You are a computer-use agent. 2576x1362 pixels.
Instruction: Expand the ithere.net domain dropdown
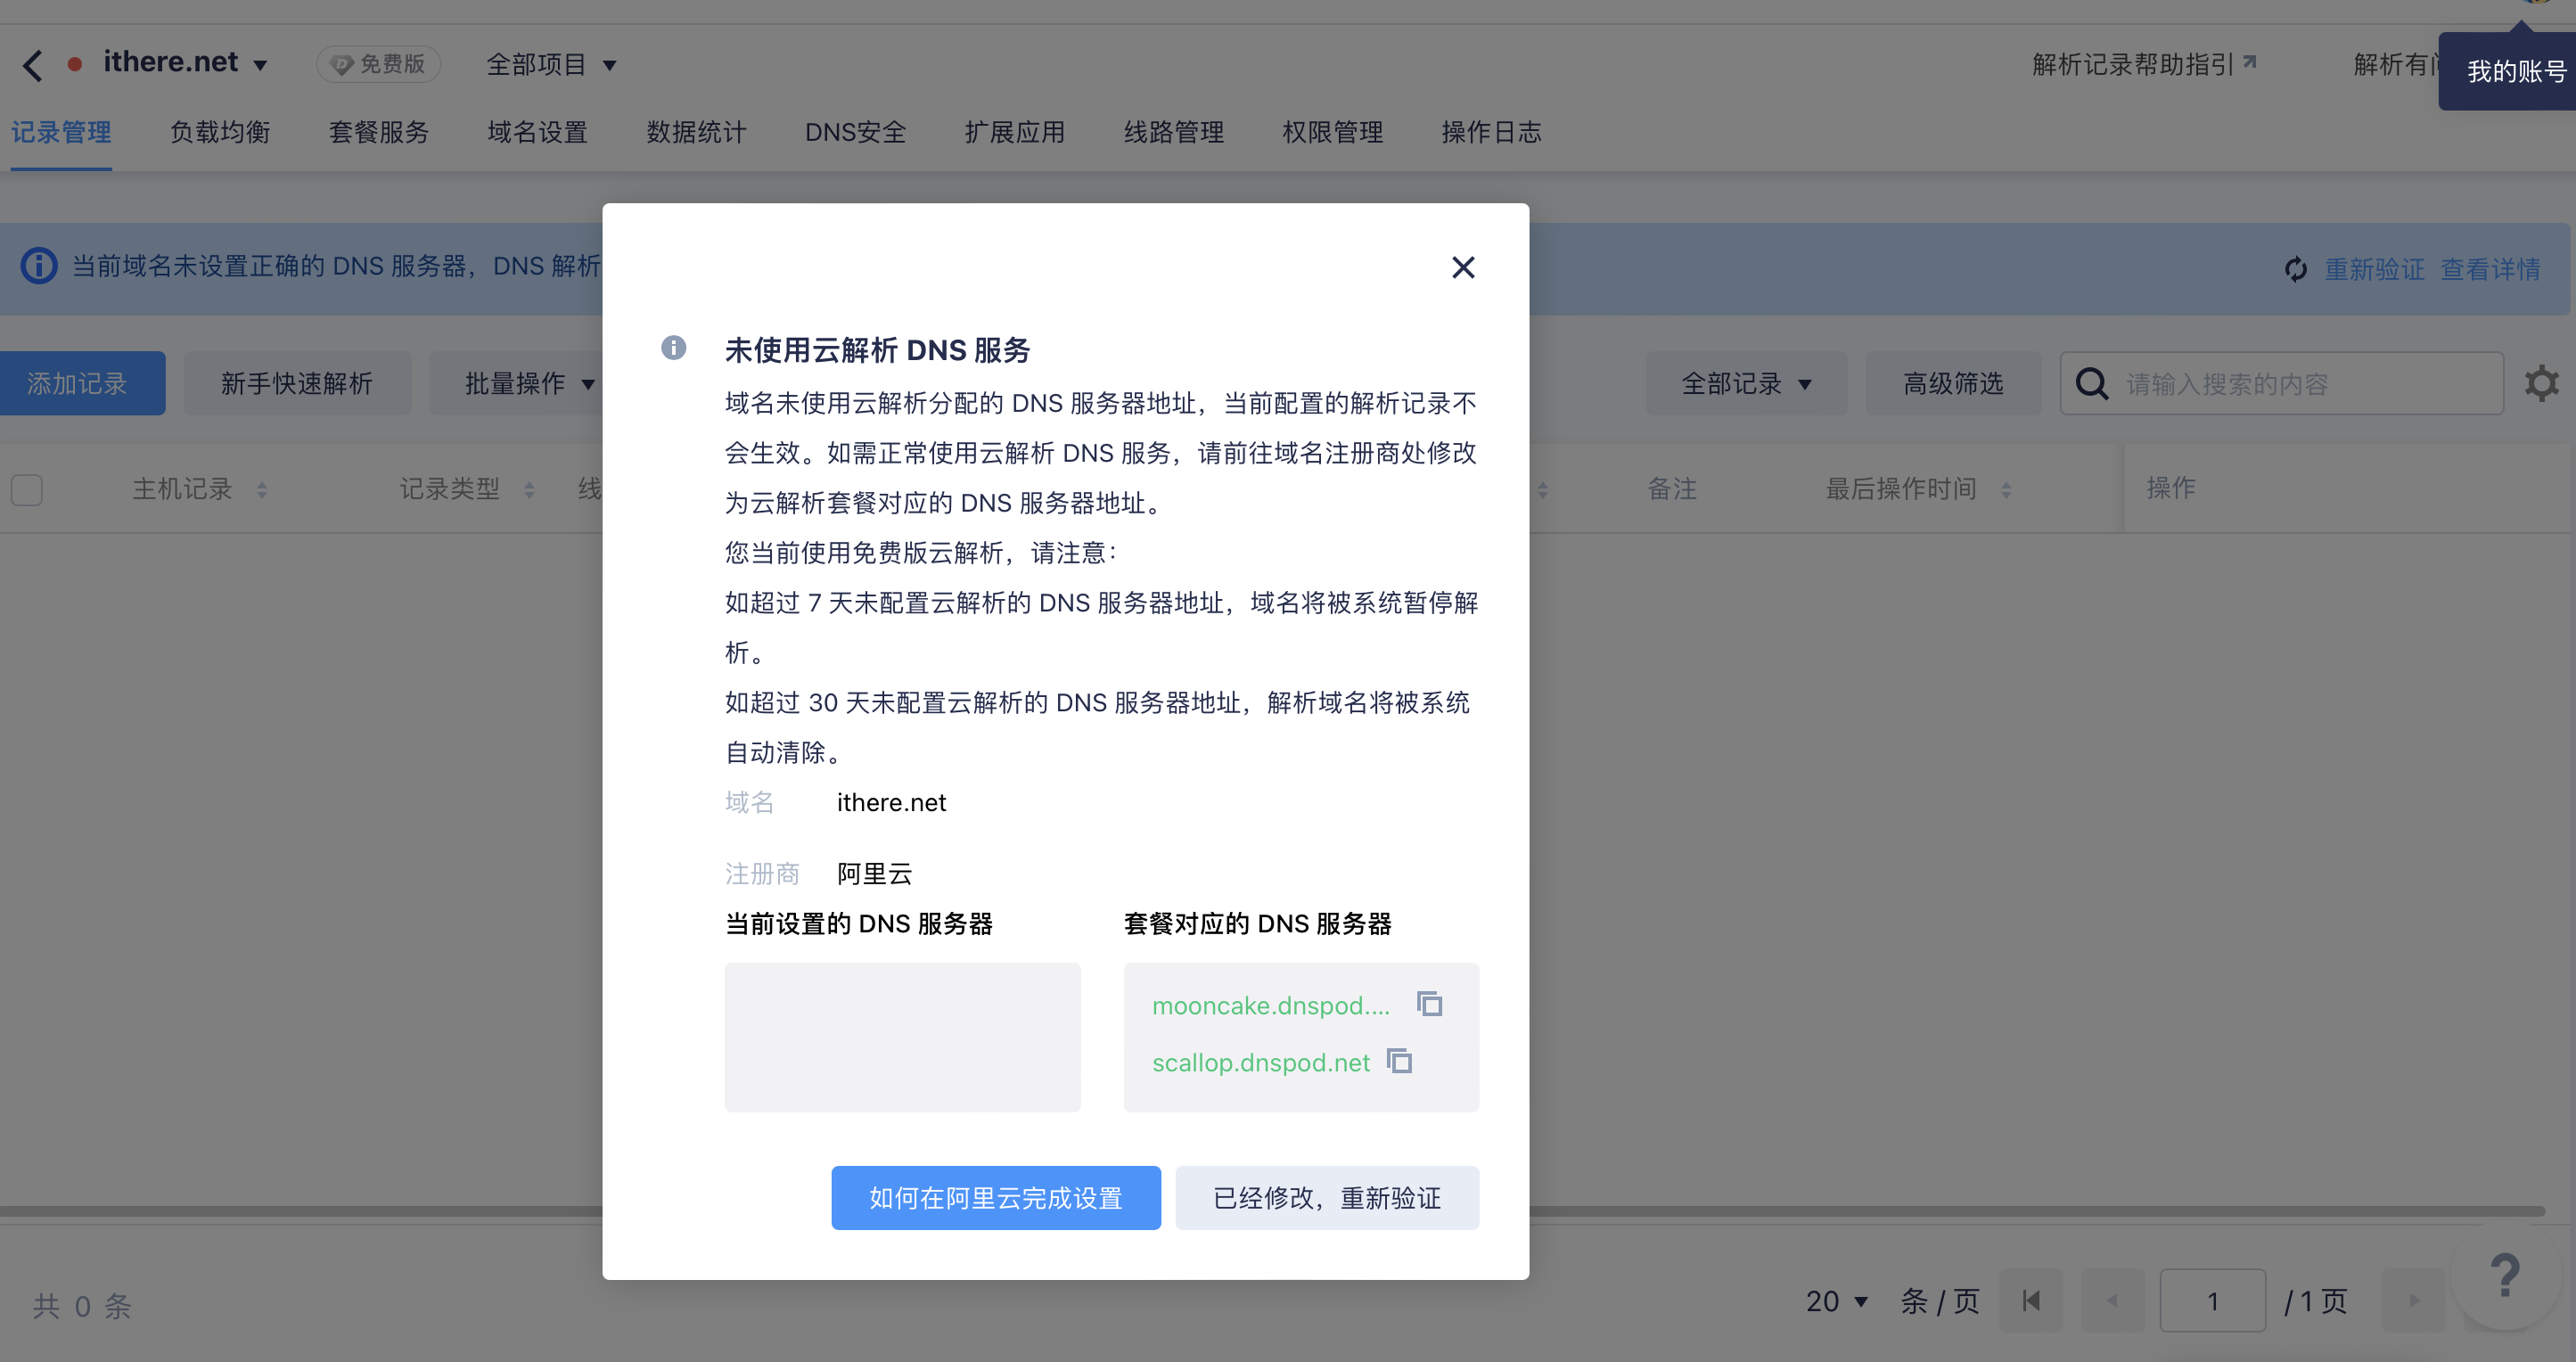pos(260,66)
